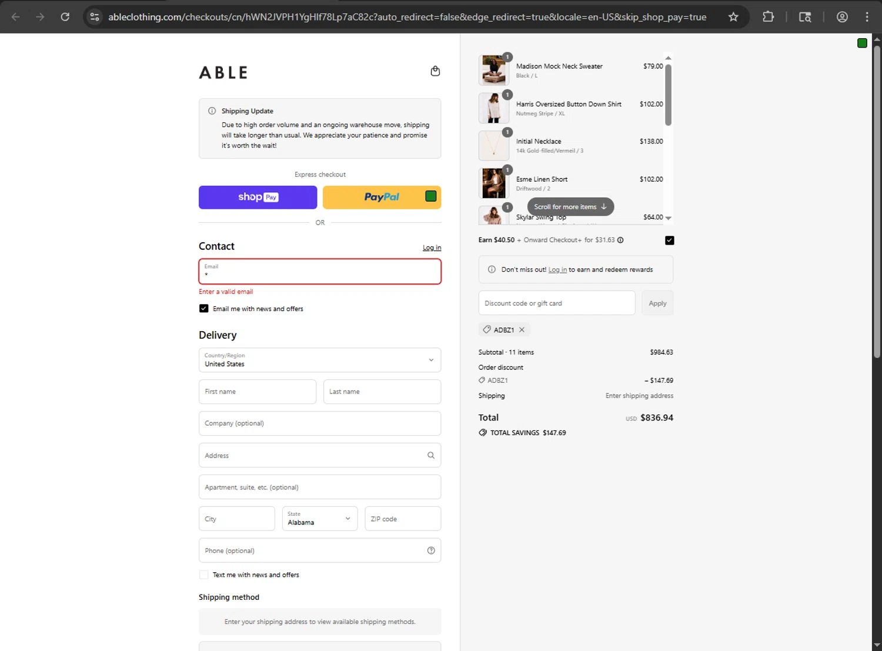Click the browser reload icon
This screenshot has height=651, width=882.
click(x=65, y=17)
